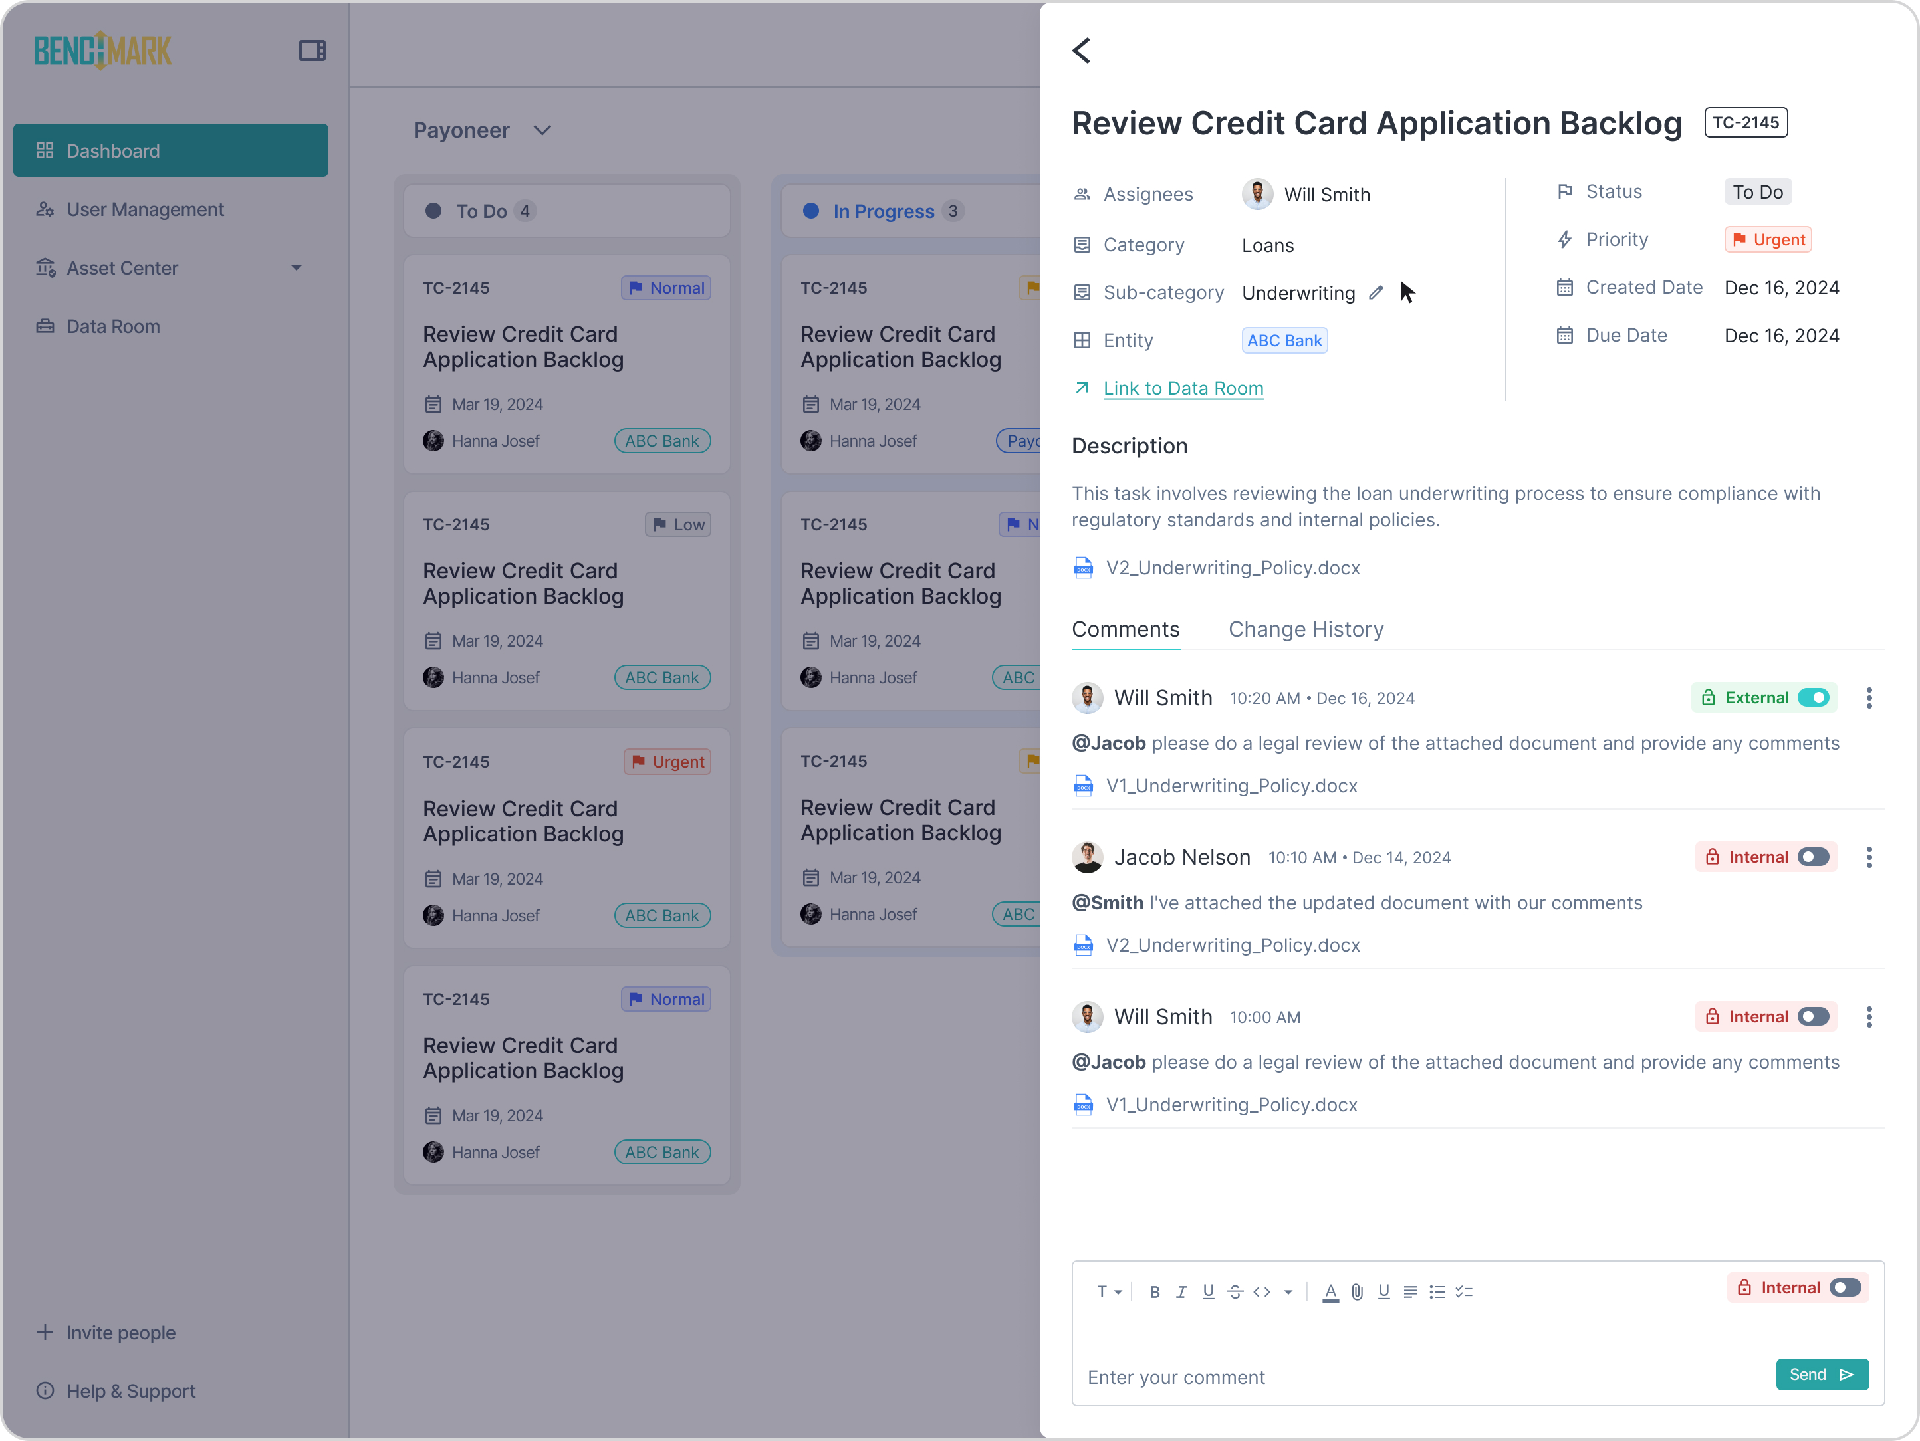
Task: Change the Urgent priority badge in details
Action: (x=1768, y=241)
